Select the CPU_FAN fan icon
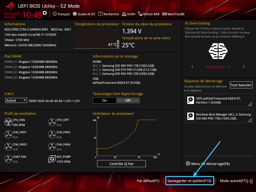The height and width of the screenshot is (192, 256). pyautogui.click(x=8, y=122)
